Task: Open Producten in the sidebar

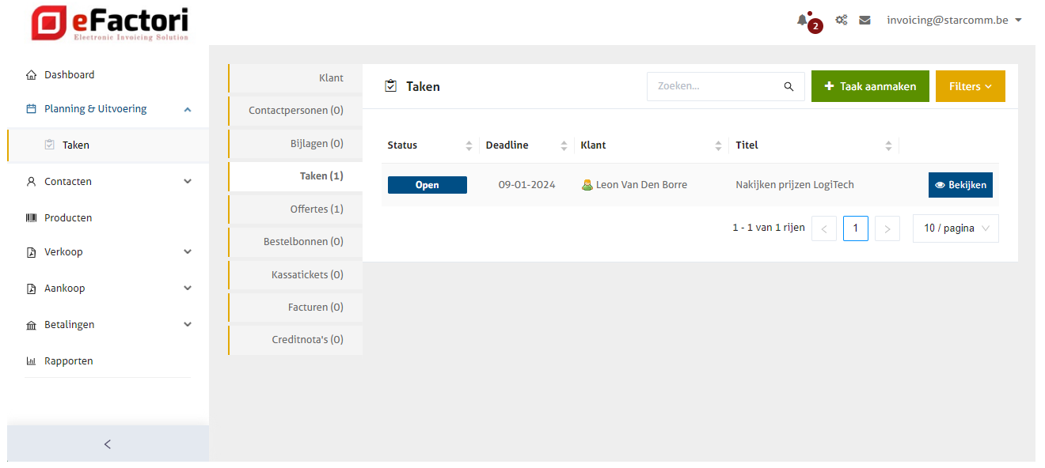Action: pyautogui.click(x=68, y=218)
